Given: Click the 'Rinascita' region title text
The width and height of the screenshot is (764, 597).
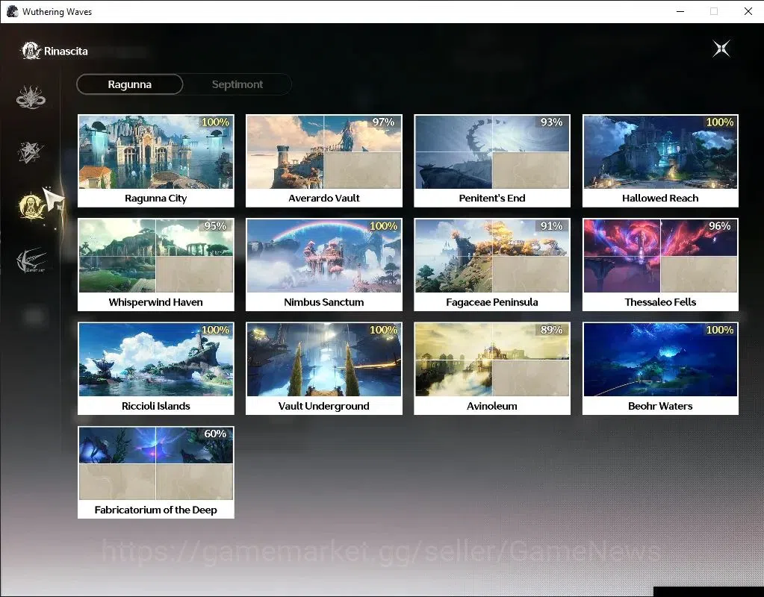Looking at the screenshot, I should click(x=66, y=51).
